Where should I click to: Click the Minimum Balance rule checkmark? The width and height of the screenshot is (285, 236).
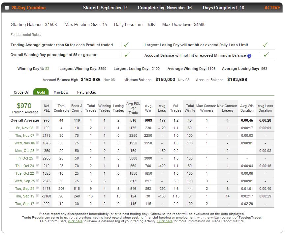point(266,54)
